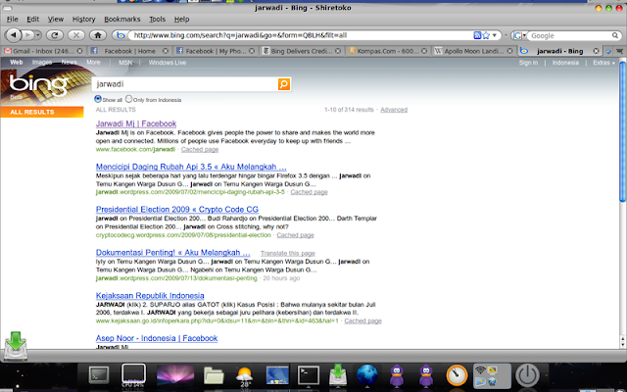Click the Forward navigation arrow
The height and width of the screenshot is (392, 627).
click(27, 35)
